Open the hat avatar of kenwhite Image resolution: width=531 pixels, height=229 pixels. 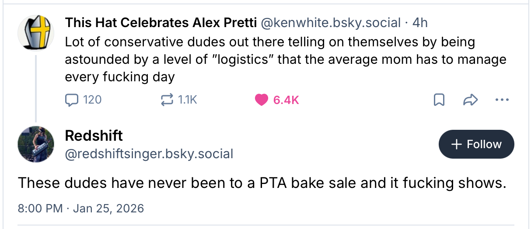(x=36, y=33)
